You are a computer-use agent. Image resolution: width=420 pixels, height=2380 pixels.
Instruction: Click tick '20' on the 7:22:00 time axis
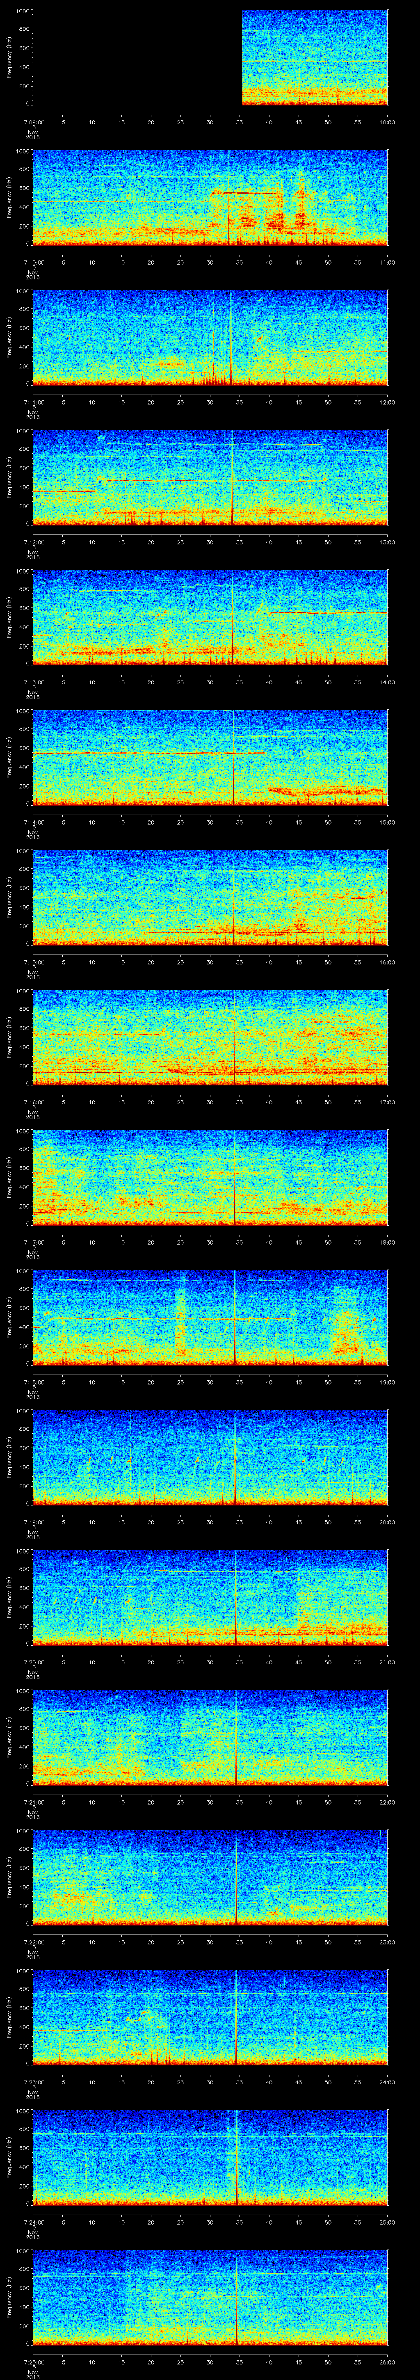coord(151,1941)
